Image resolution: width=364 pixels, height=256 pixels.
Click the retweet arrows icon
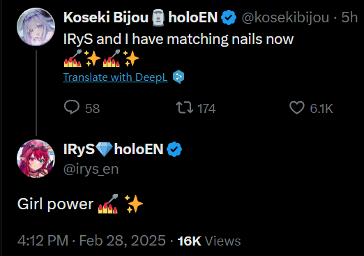(x=184, y=108)
